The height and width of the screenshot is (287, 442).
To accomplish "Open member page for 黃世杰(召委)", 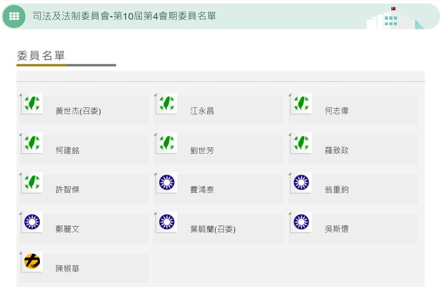I will (78, 111).
